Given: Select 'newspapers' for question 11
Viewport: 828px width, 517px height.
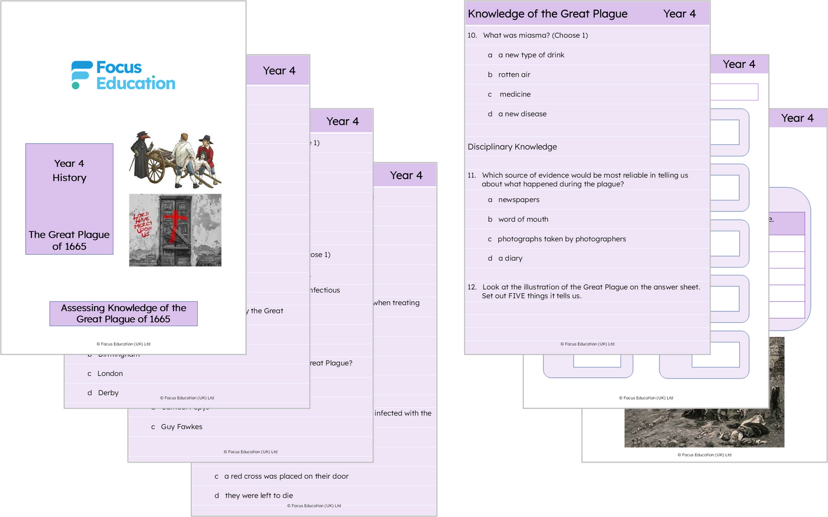Looking at the screenshot, I should (520, 199).
